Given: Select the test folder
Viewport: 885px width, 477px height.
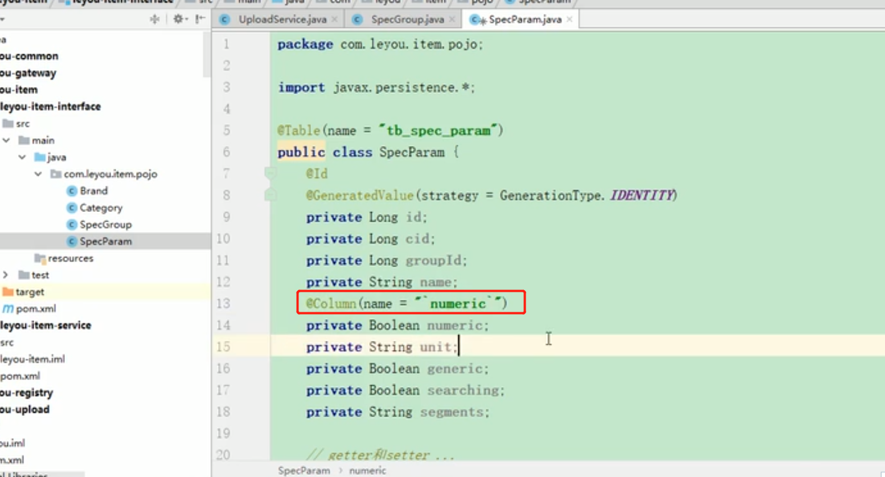Looking at the screenshot, I should [x=40, y=275].
